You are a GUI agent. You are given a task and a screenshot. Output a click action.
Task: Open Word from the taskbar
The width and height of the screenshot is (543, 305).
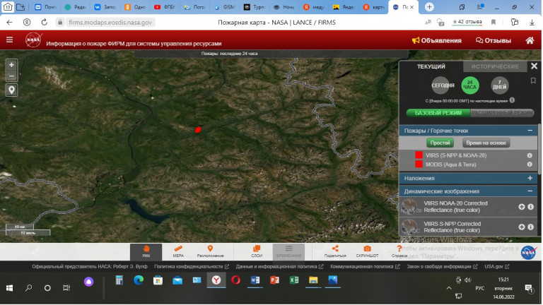[255, 280]
